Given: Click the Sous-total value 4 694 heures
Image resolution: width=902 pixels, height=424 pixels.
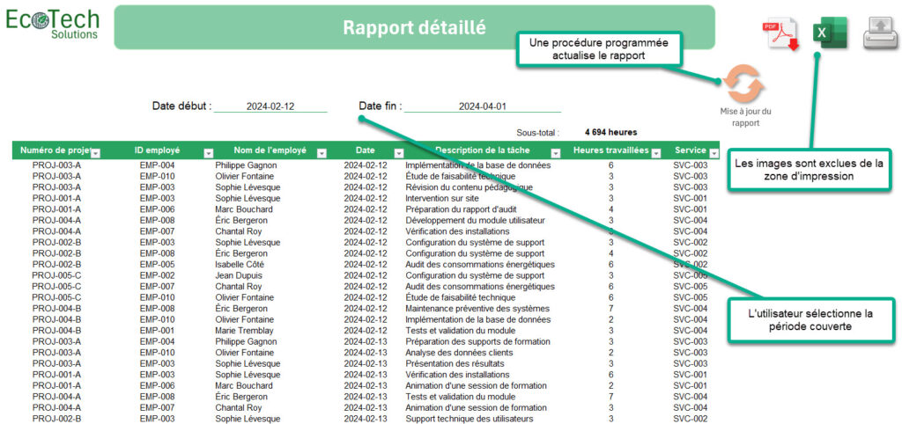Looking at the screenshot, I should [610, 132].
